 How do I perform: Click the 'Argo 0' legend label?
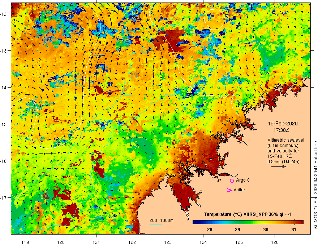click(x=243, y=180)
